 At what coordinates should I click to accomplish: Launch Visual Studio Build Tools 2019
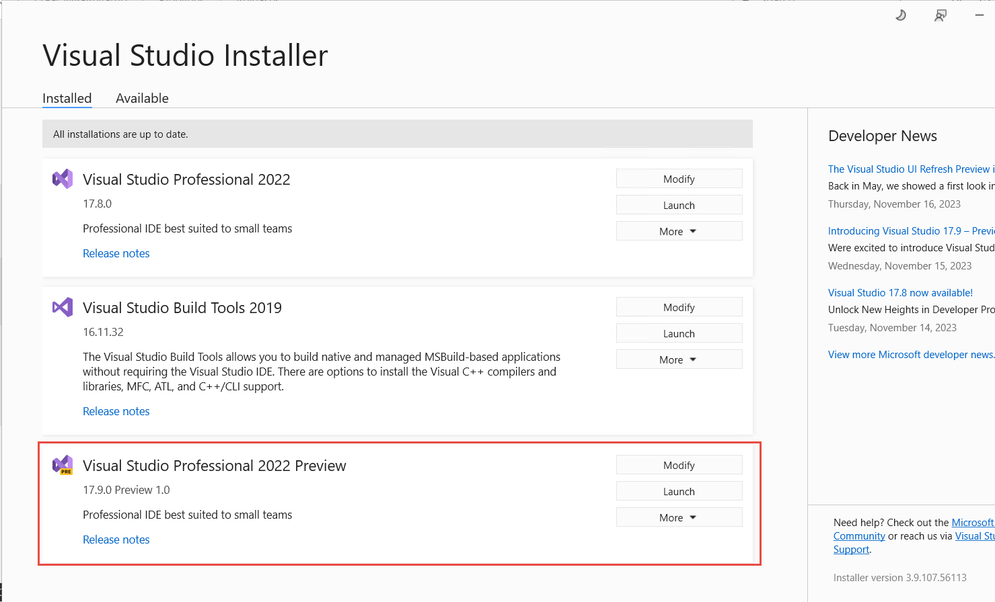(679, 333)
